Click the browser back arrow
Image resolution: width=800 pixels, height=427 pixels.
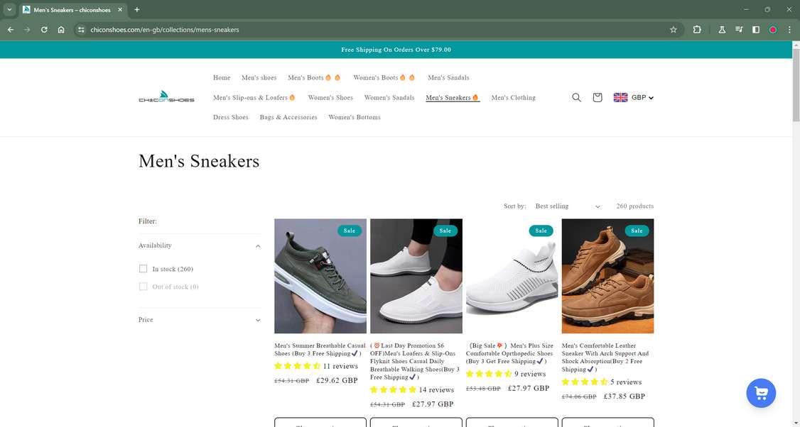click(x=9, y=30)
